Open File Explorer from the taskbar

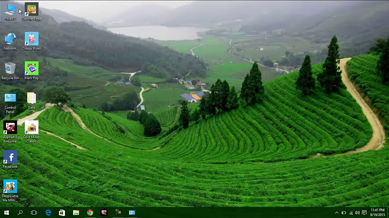coord(76,213)
